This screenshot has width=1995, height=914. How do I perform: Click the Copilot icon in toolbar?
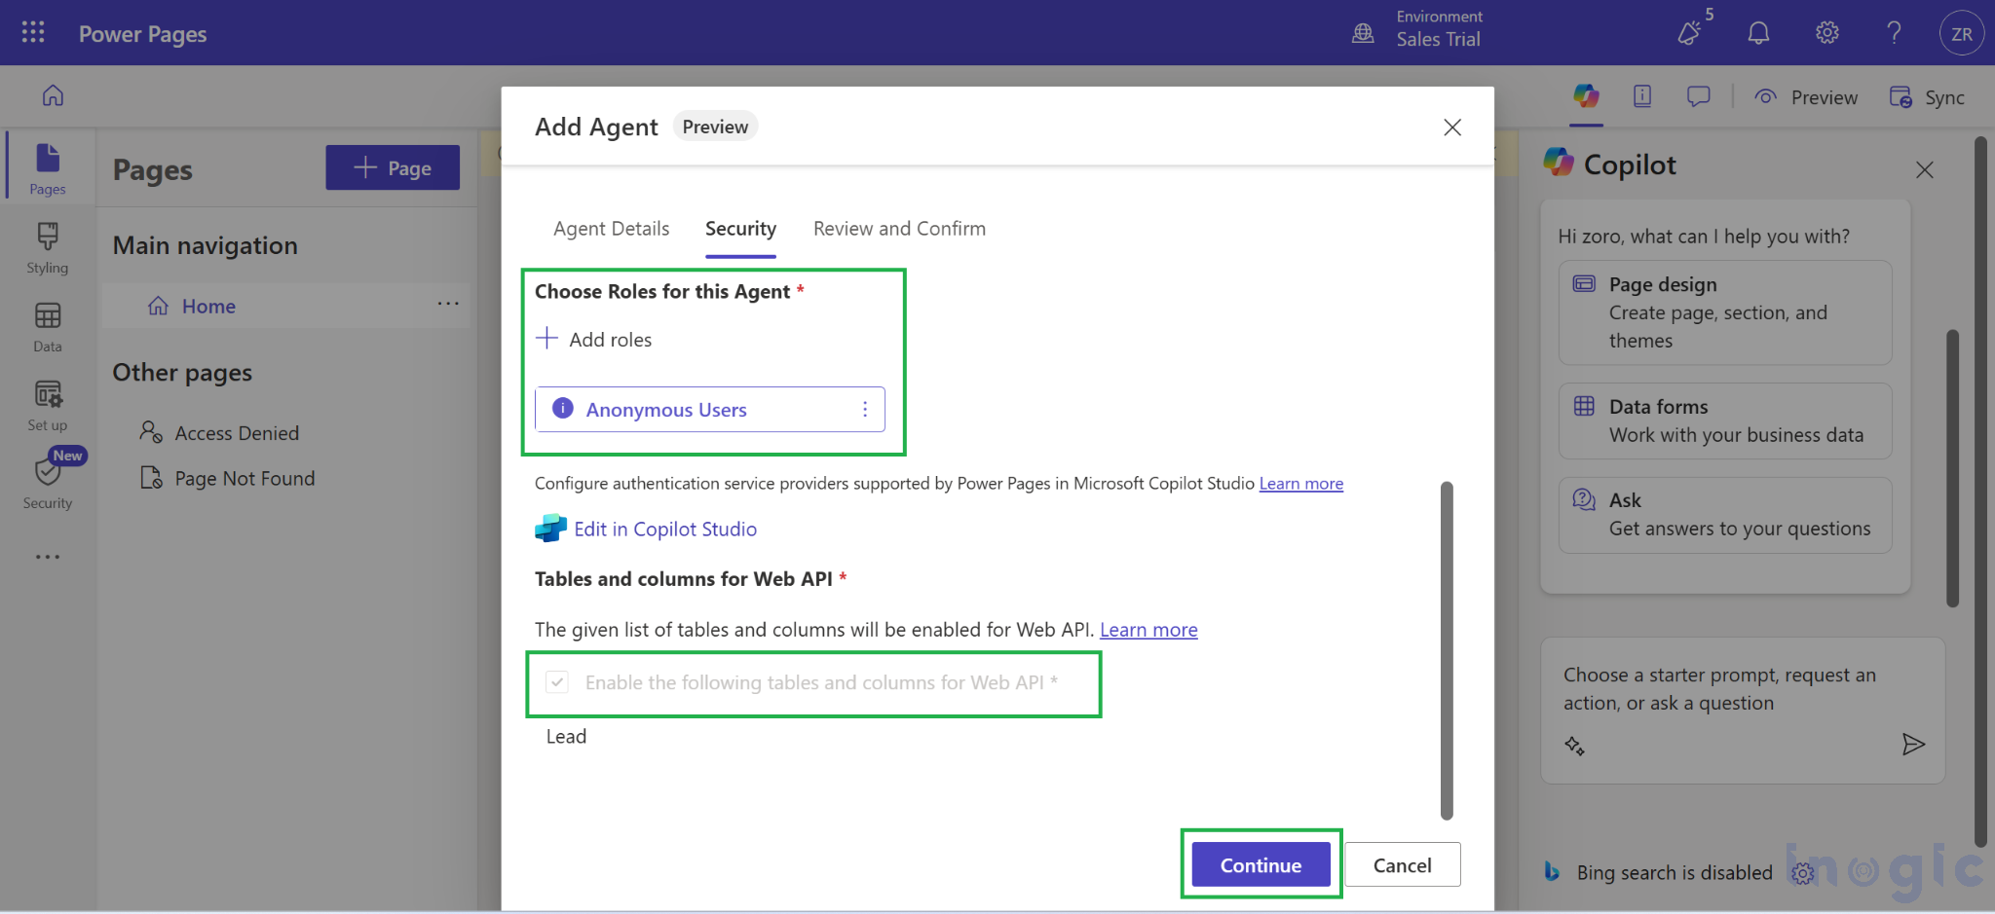tap(1586, 96)
